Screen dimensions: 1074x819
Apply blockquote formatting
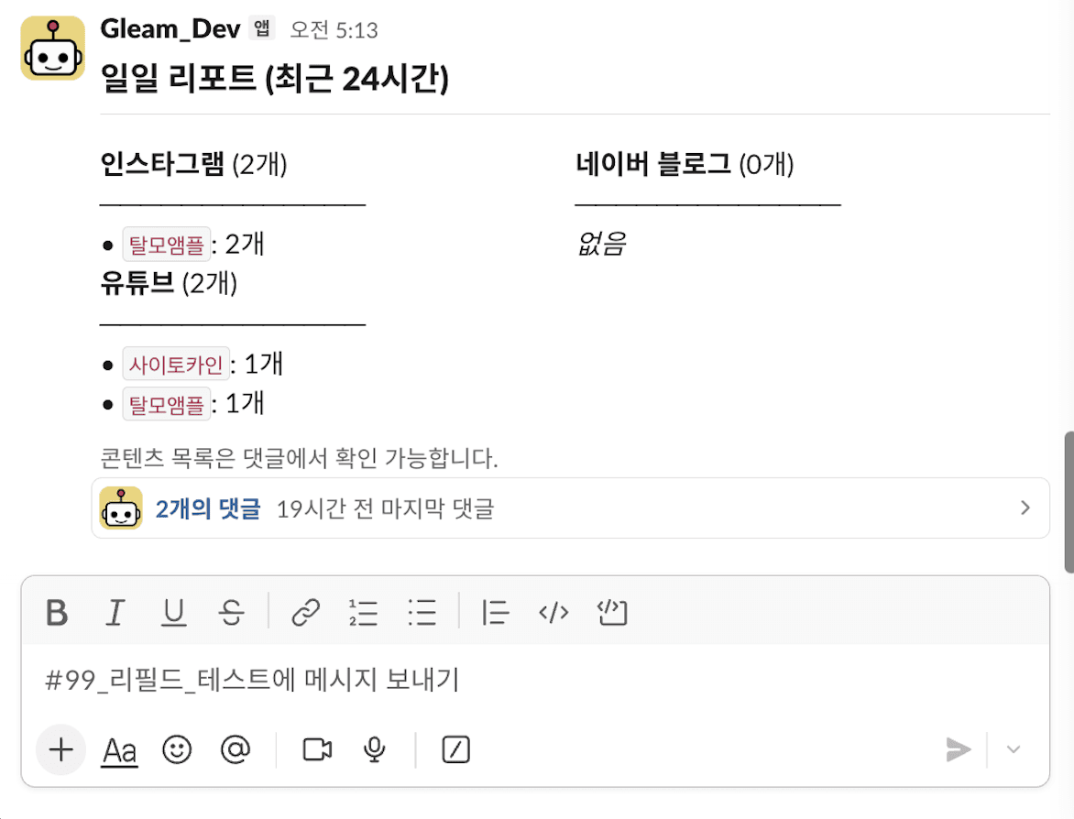pyautogui.click(x=495, y=612)
